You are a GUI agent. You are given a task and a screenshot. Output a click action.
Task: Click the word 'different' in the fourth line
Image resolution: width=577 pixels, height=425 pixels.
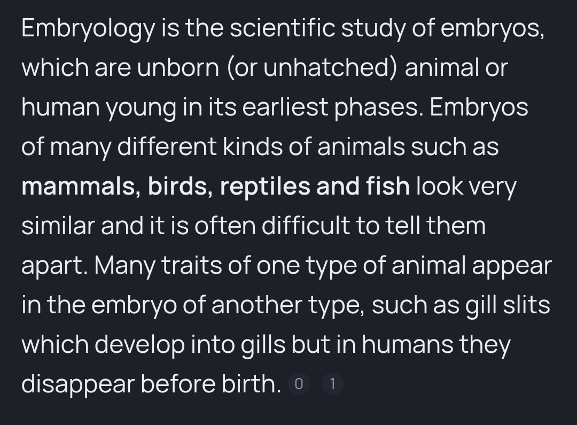pos(167,146)
